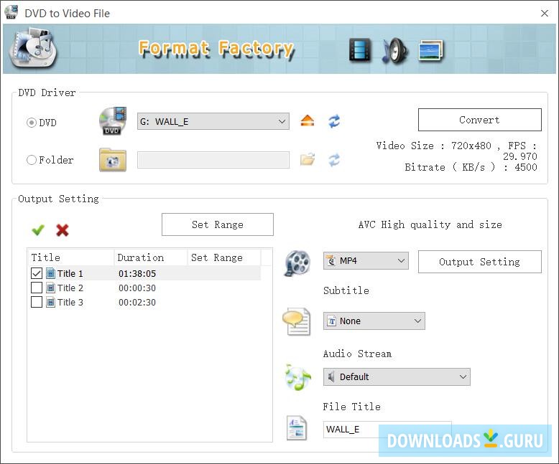Click the subtitle speech bubble icon

pyautogui.click(x=297, y=321)
